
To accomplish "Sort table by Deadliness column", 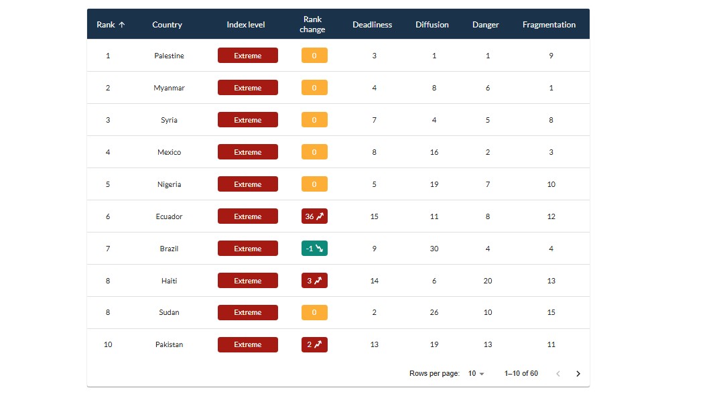I will (372, 25).
